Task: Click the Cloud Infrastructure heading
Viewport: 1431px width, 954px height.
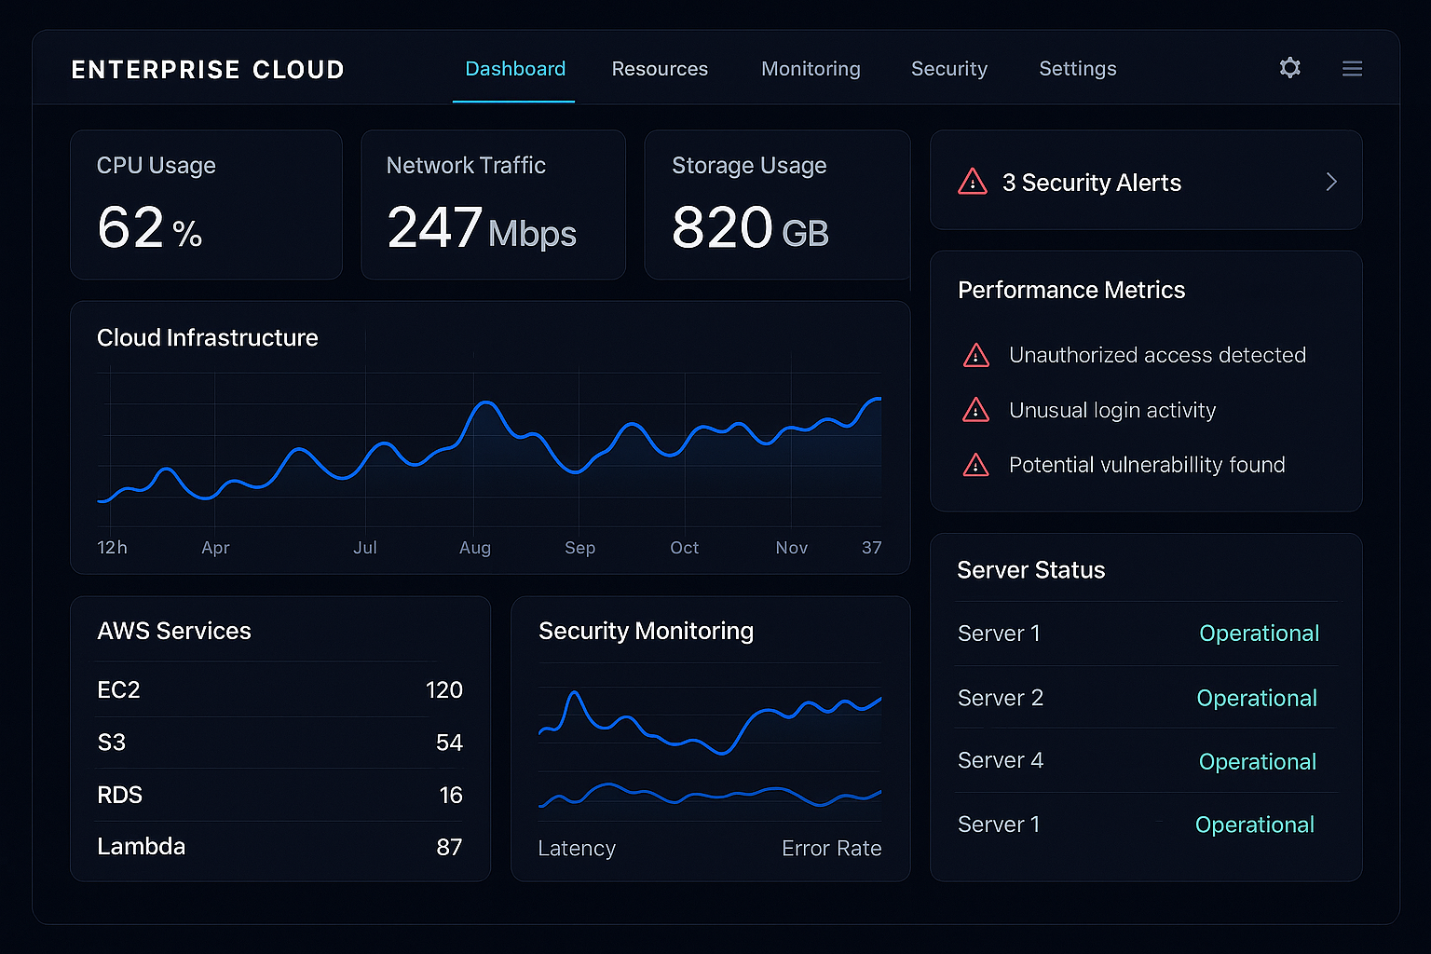Action: (208, 337)
